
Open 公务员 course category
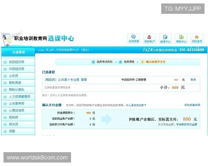click(x=14, y=76)
